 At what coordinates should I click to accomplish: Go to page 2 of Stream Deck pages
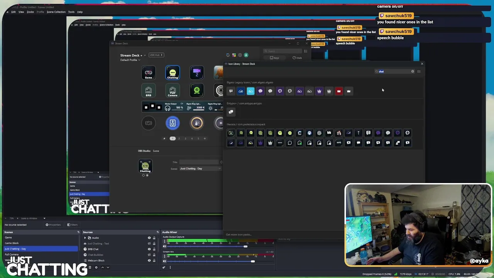179,139
